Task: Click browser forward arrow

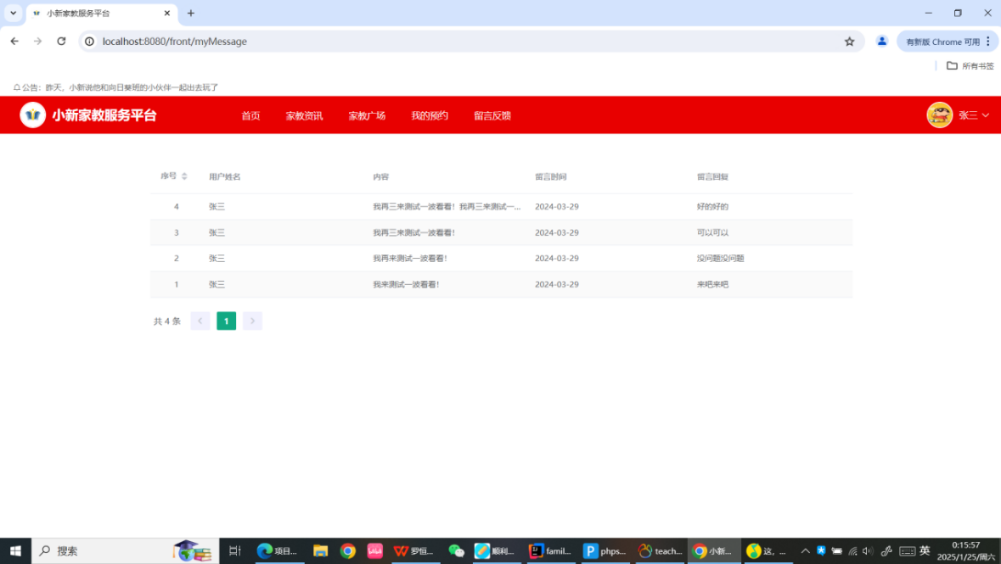Action: (x=37, y=41)
